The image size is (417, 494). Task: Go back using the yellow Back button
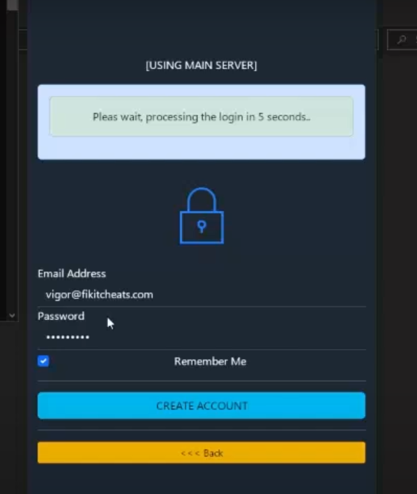(202, 453)
